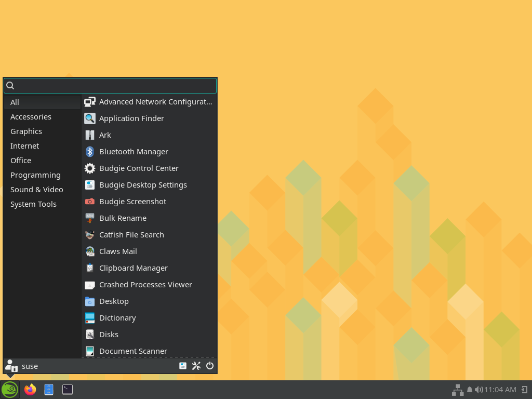Choose the System Tools category

tap(33, 204)
